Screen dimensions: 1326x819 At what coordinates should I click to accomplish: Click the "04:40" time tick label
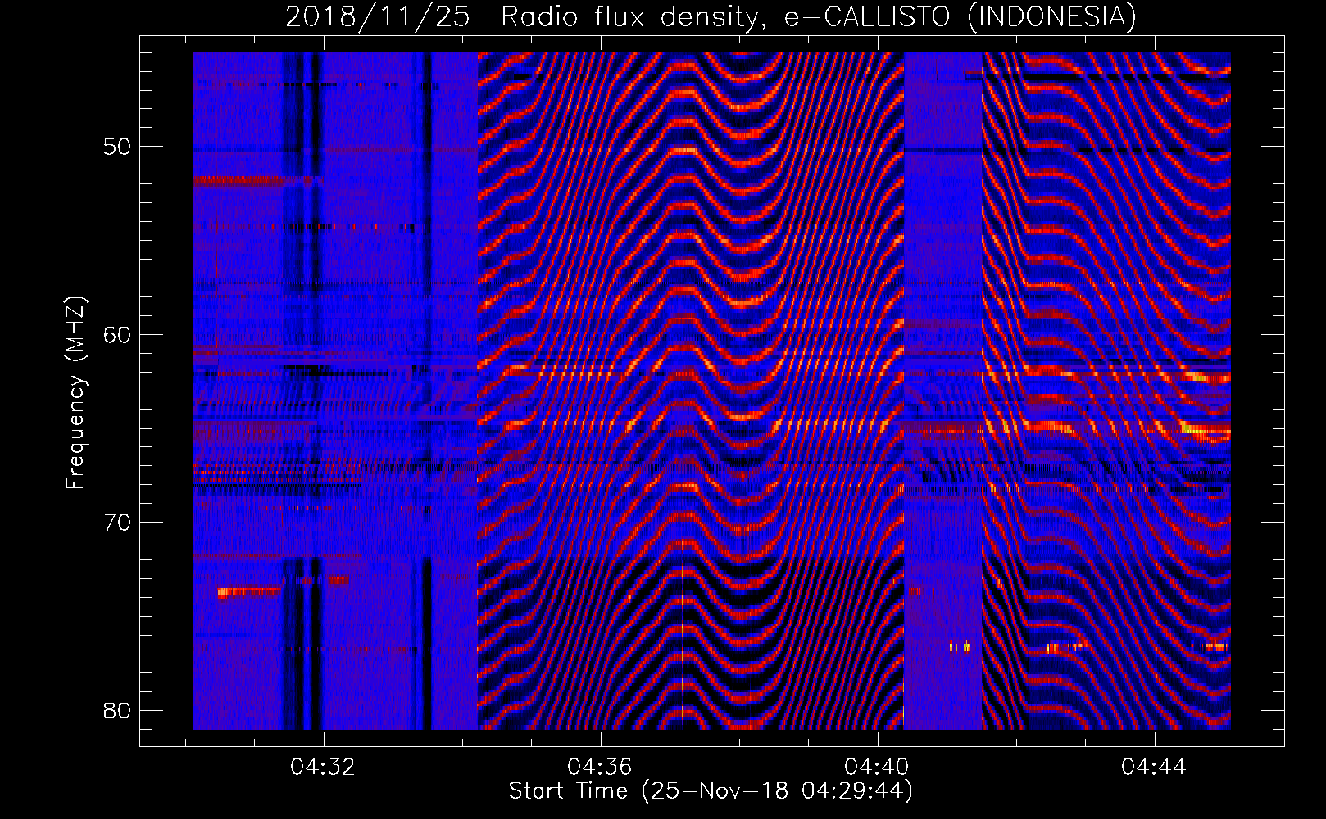(877, 767)
